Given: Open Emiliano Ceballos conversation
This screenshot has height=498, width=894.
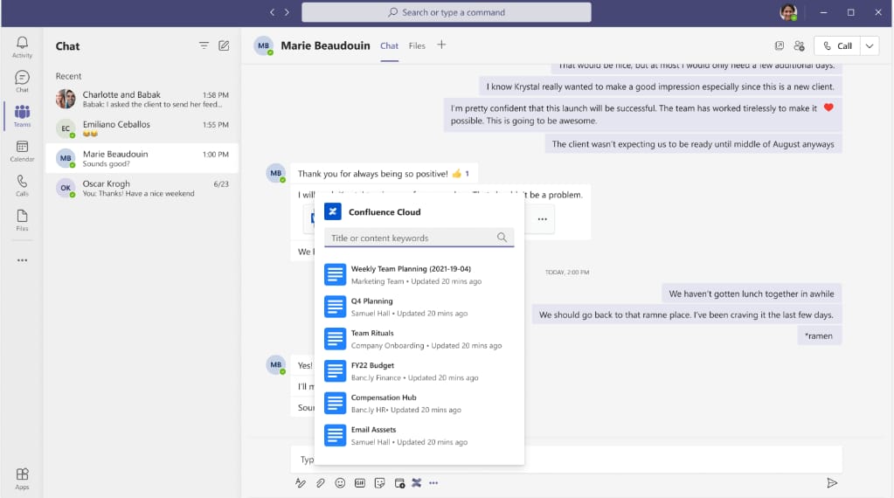Looking at the screenshot, I should [142, 128].
